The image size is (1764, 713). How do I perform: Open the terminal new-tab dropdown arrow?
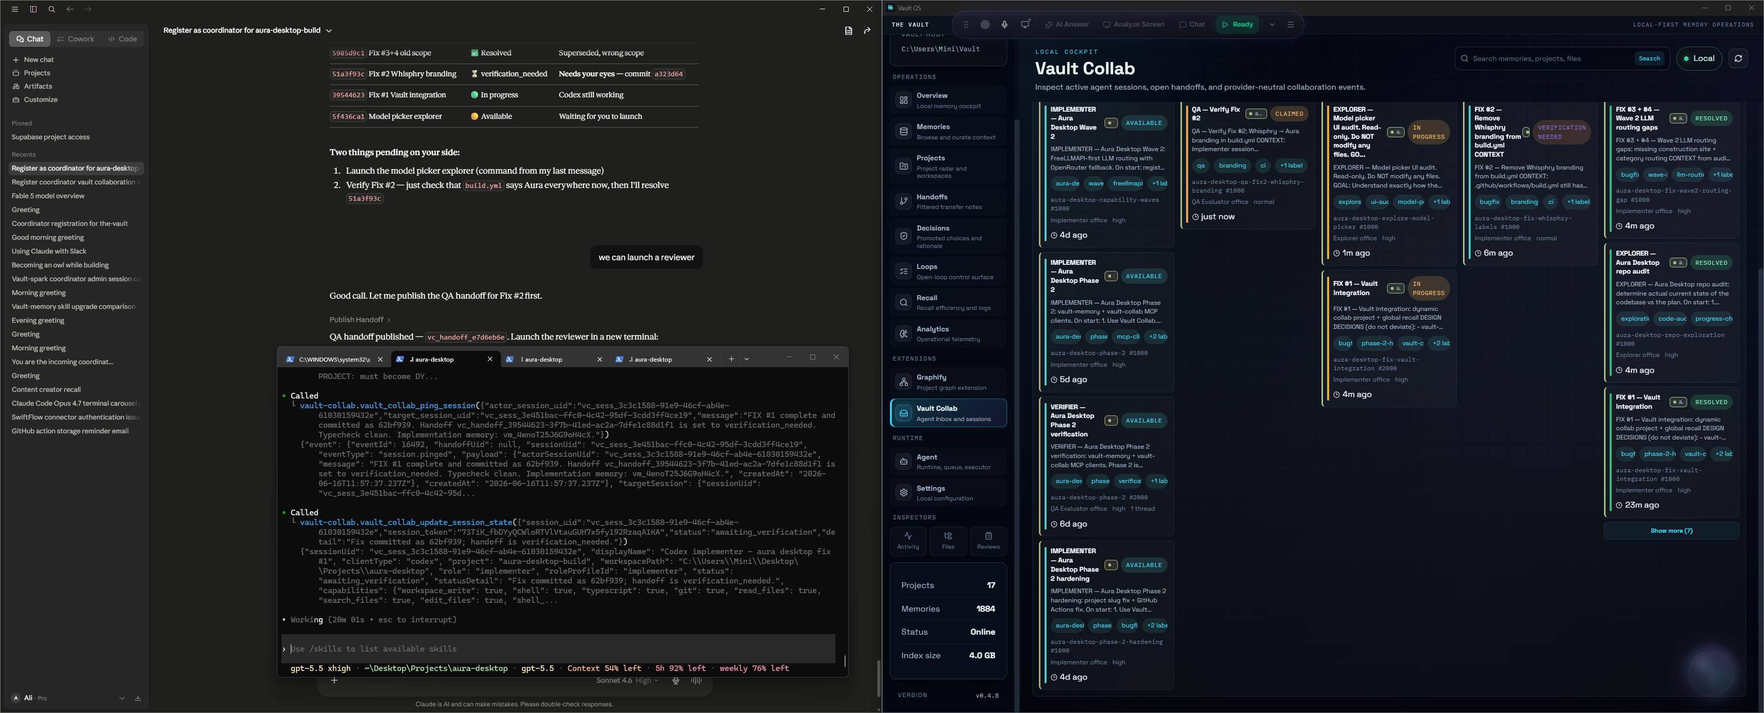coord(747,359)
